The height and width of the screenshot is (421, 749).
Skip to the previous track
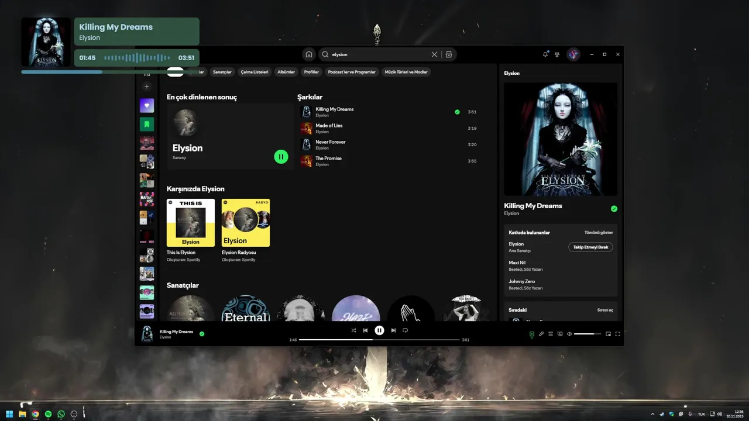pyautogui.click(x=365, y=330)
